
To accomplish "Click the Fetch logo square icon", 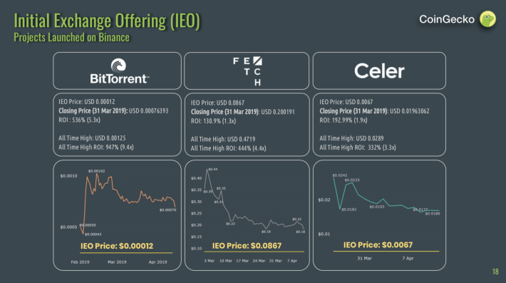I will 257,61.
